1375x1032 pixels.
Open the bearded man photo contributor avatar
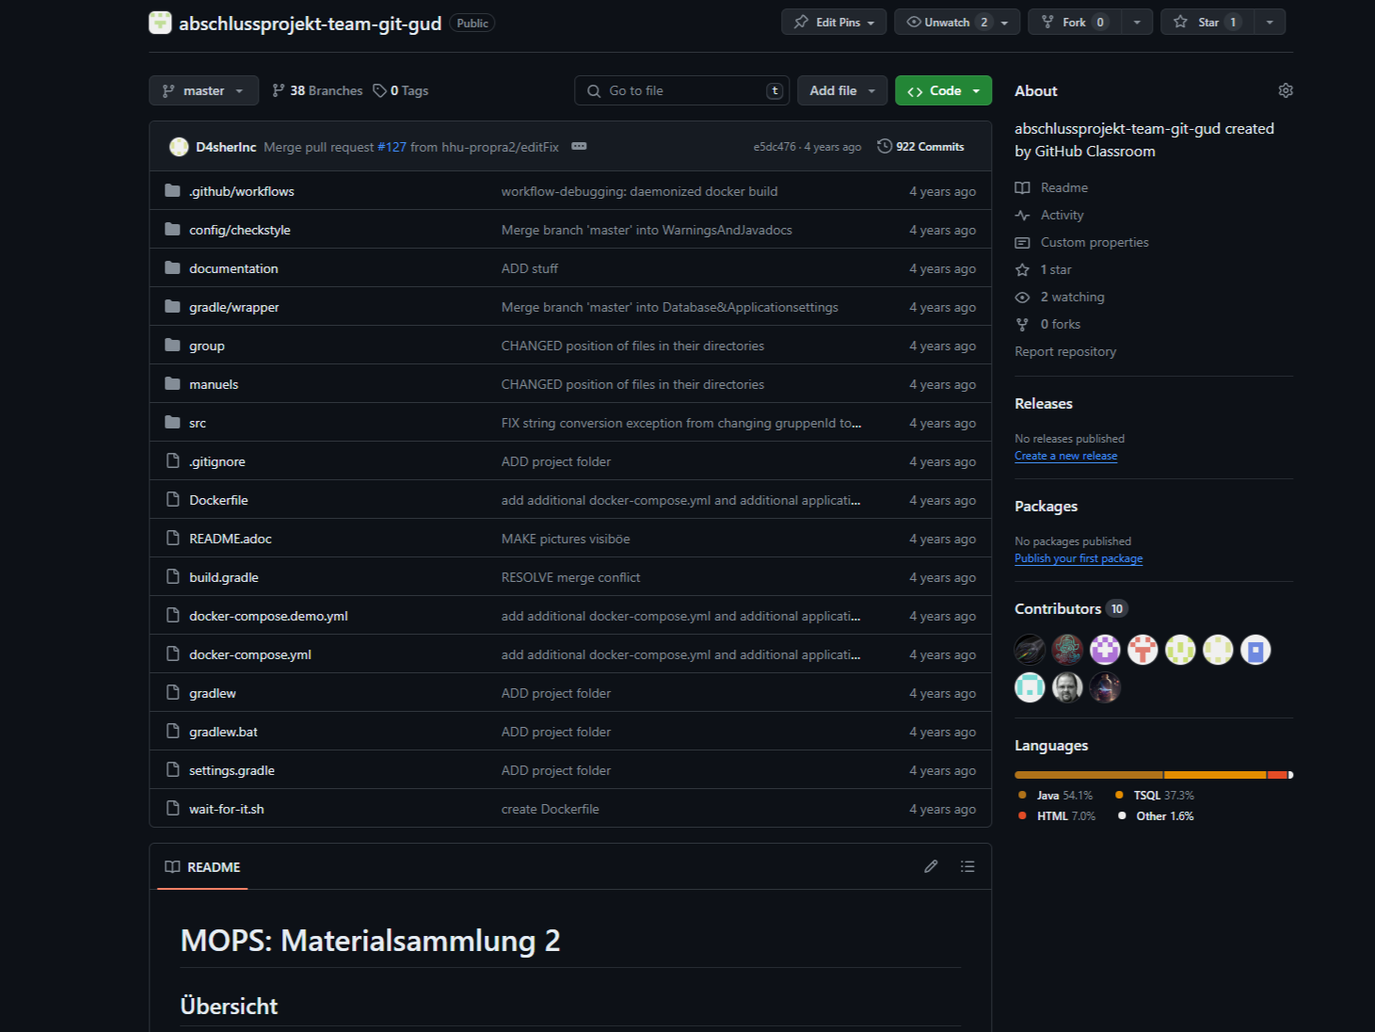click(x=1067, y=687)
